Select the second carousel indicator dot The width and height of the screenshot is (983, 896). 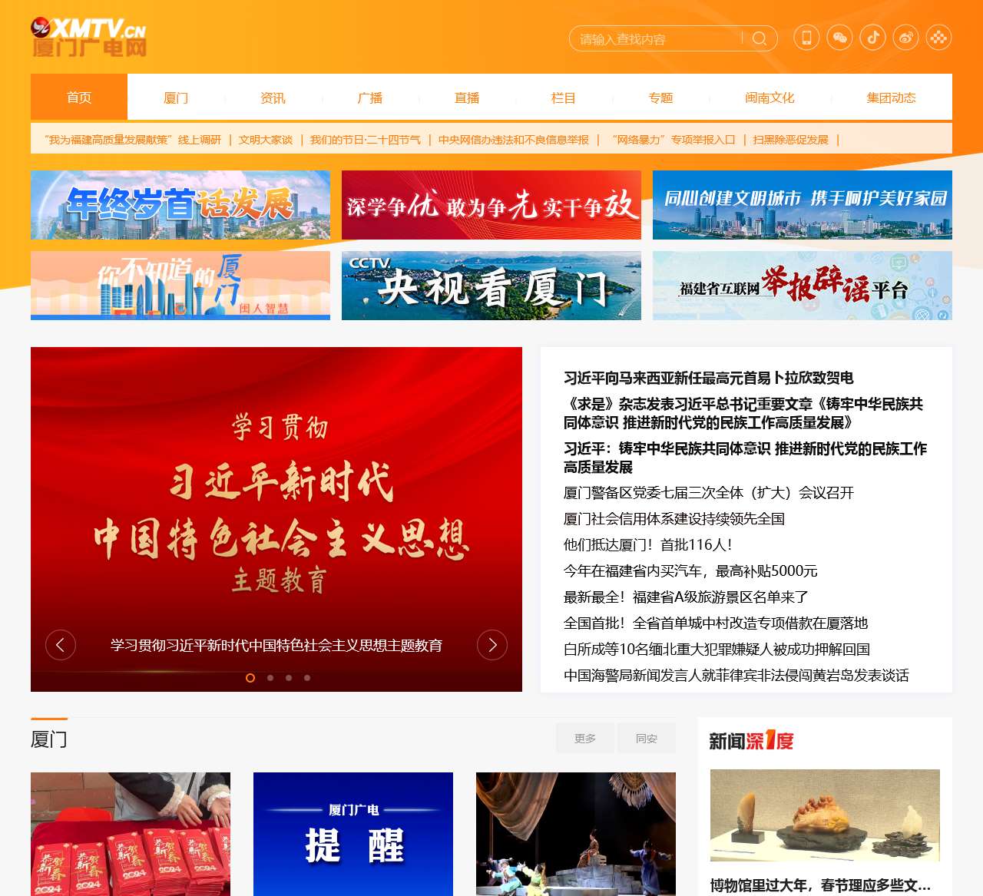pyautogui.click(x=270, y=678)
